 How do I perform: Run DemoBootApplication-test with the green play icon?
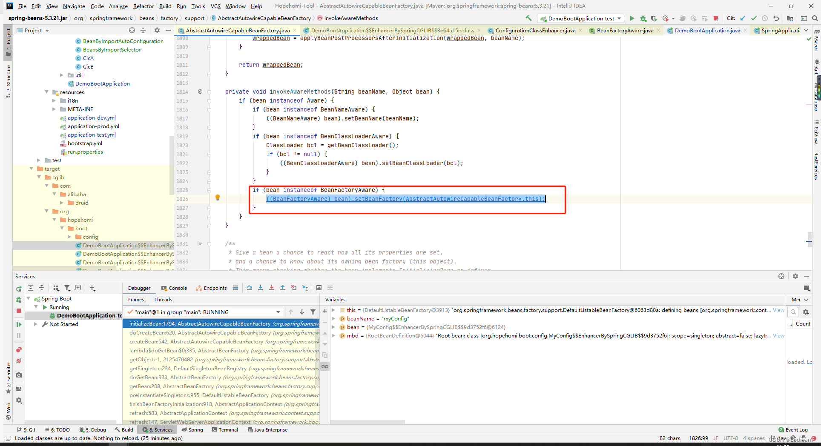pos(632,18)
